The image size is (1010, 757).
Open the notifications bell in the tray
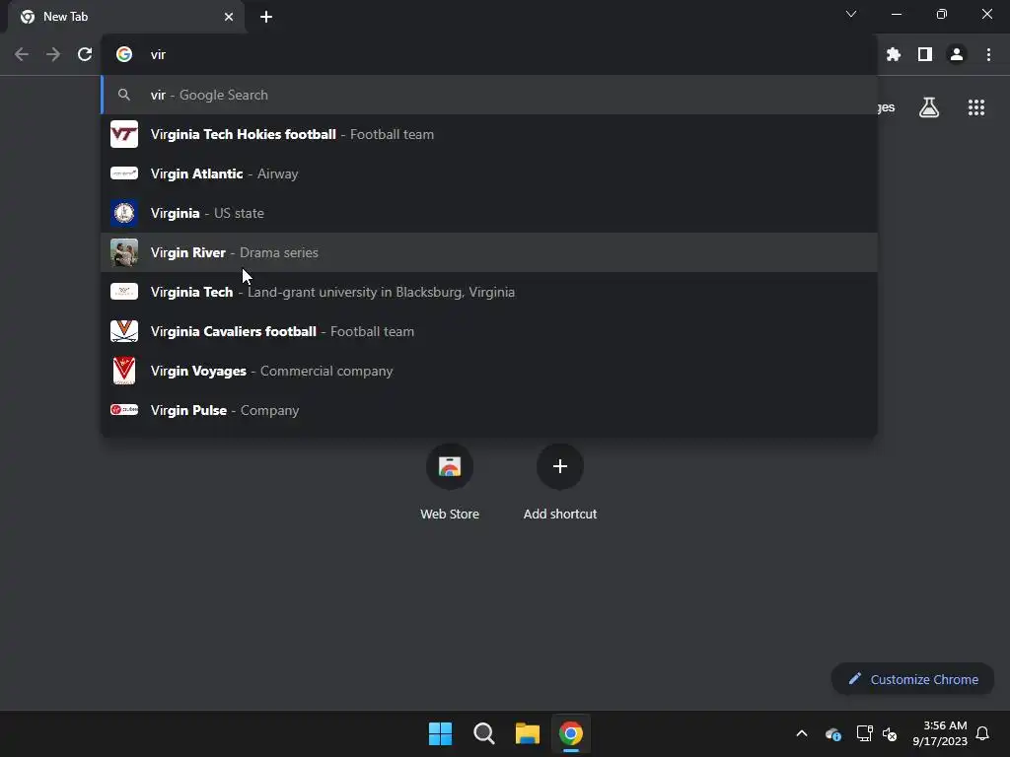(982, 733)
